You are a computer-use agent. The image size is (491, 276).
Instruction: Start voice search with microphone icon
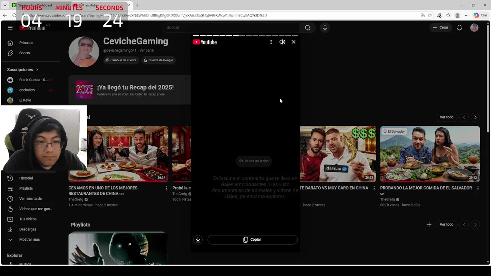[x=325, y=28]
